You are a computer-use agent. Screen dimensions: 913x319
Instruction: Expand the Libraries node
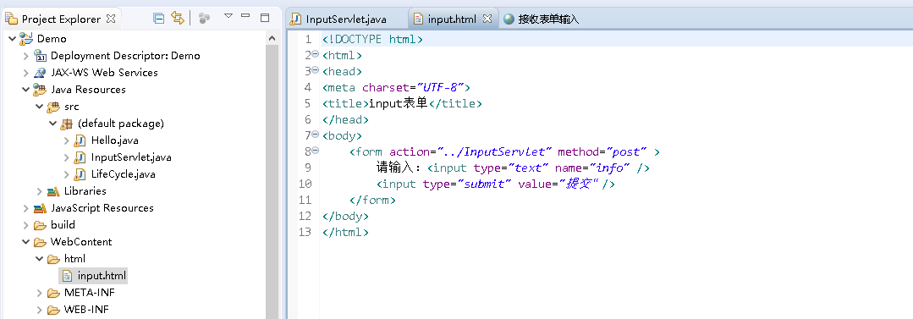coord(40,191)
